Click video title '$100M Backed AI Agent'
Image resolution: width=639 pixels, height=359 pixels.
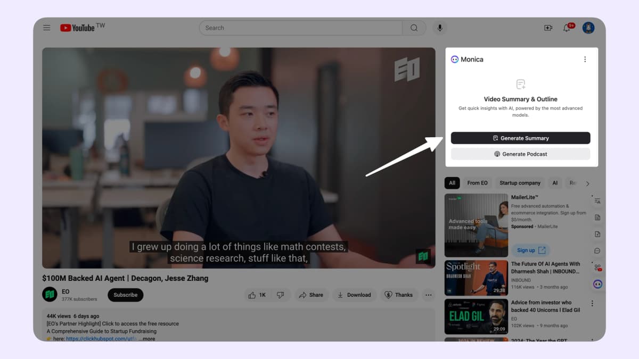125,278
